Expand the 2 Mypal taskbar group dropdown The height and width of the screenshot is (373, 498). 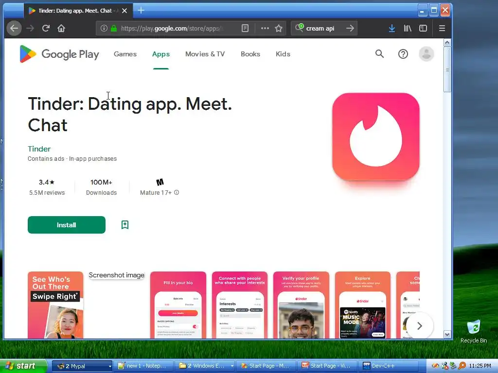pos(110,366)
